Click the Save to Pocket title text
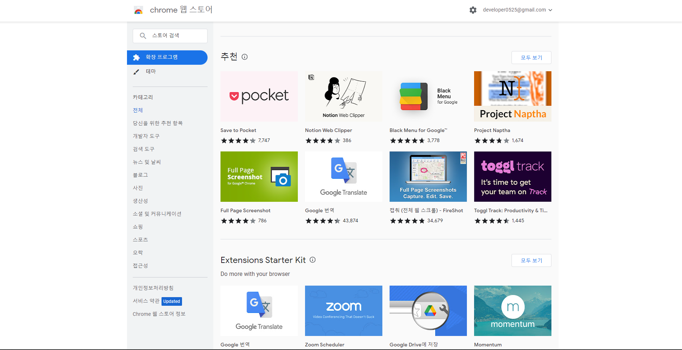Image resolution: width=682 pixels, height=350 pixels. [x=238, y=130]
